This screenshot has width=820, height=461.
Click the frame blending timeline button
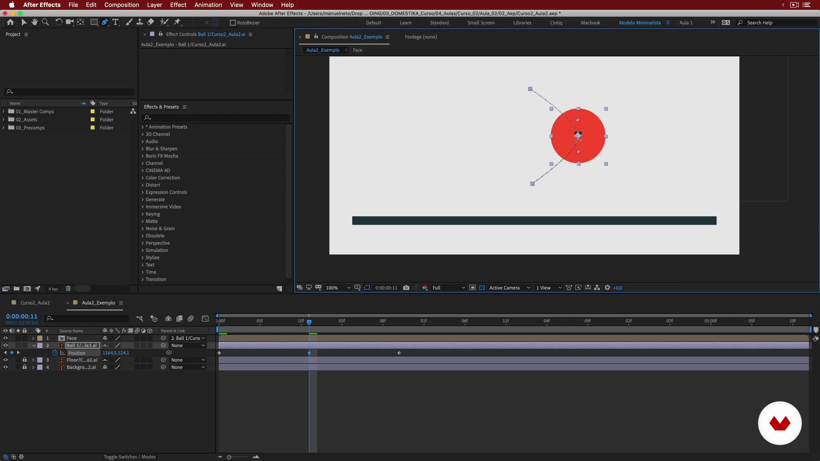(180, 318)
